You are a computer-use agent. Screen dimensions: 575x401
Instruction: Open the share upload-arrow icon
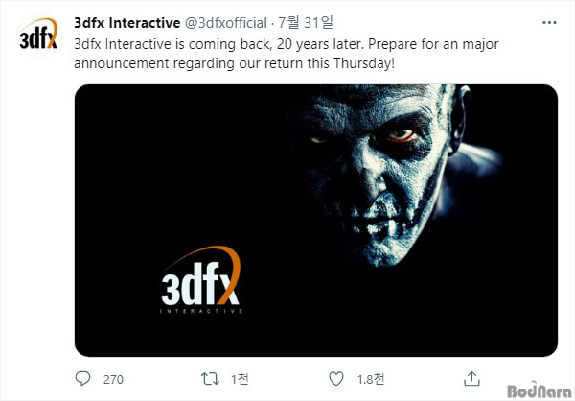click(x=471, y=378)
